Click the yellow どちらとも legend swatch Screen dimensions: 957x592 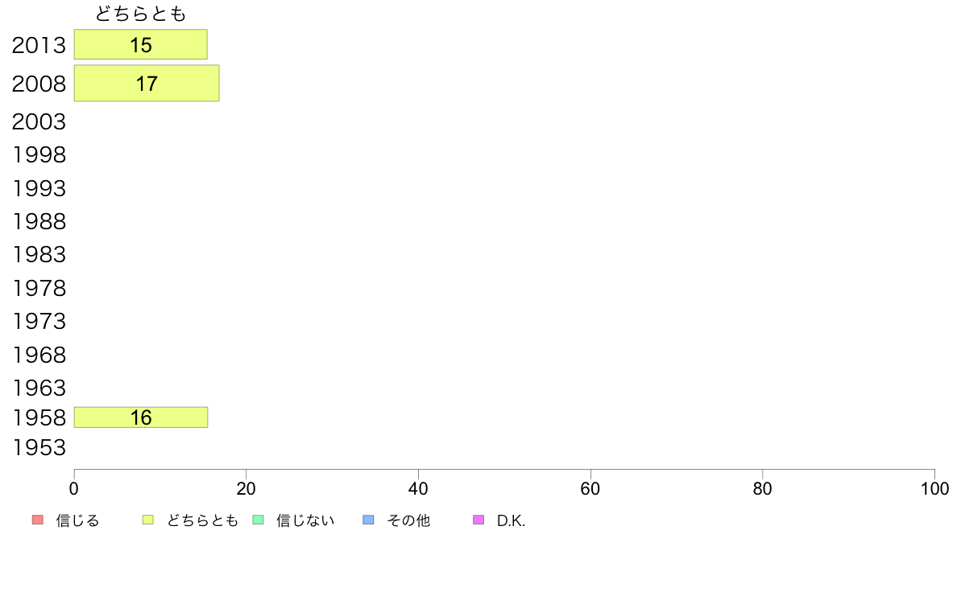[x=147, y=520]
